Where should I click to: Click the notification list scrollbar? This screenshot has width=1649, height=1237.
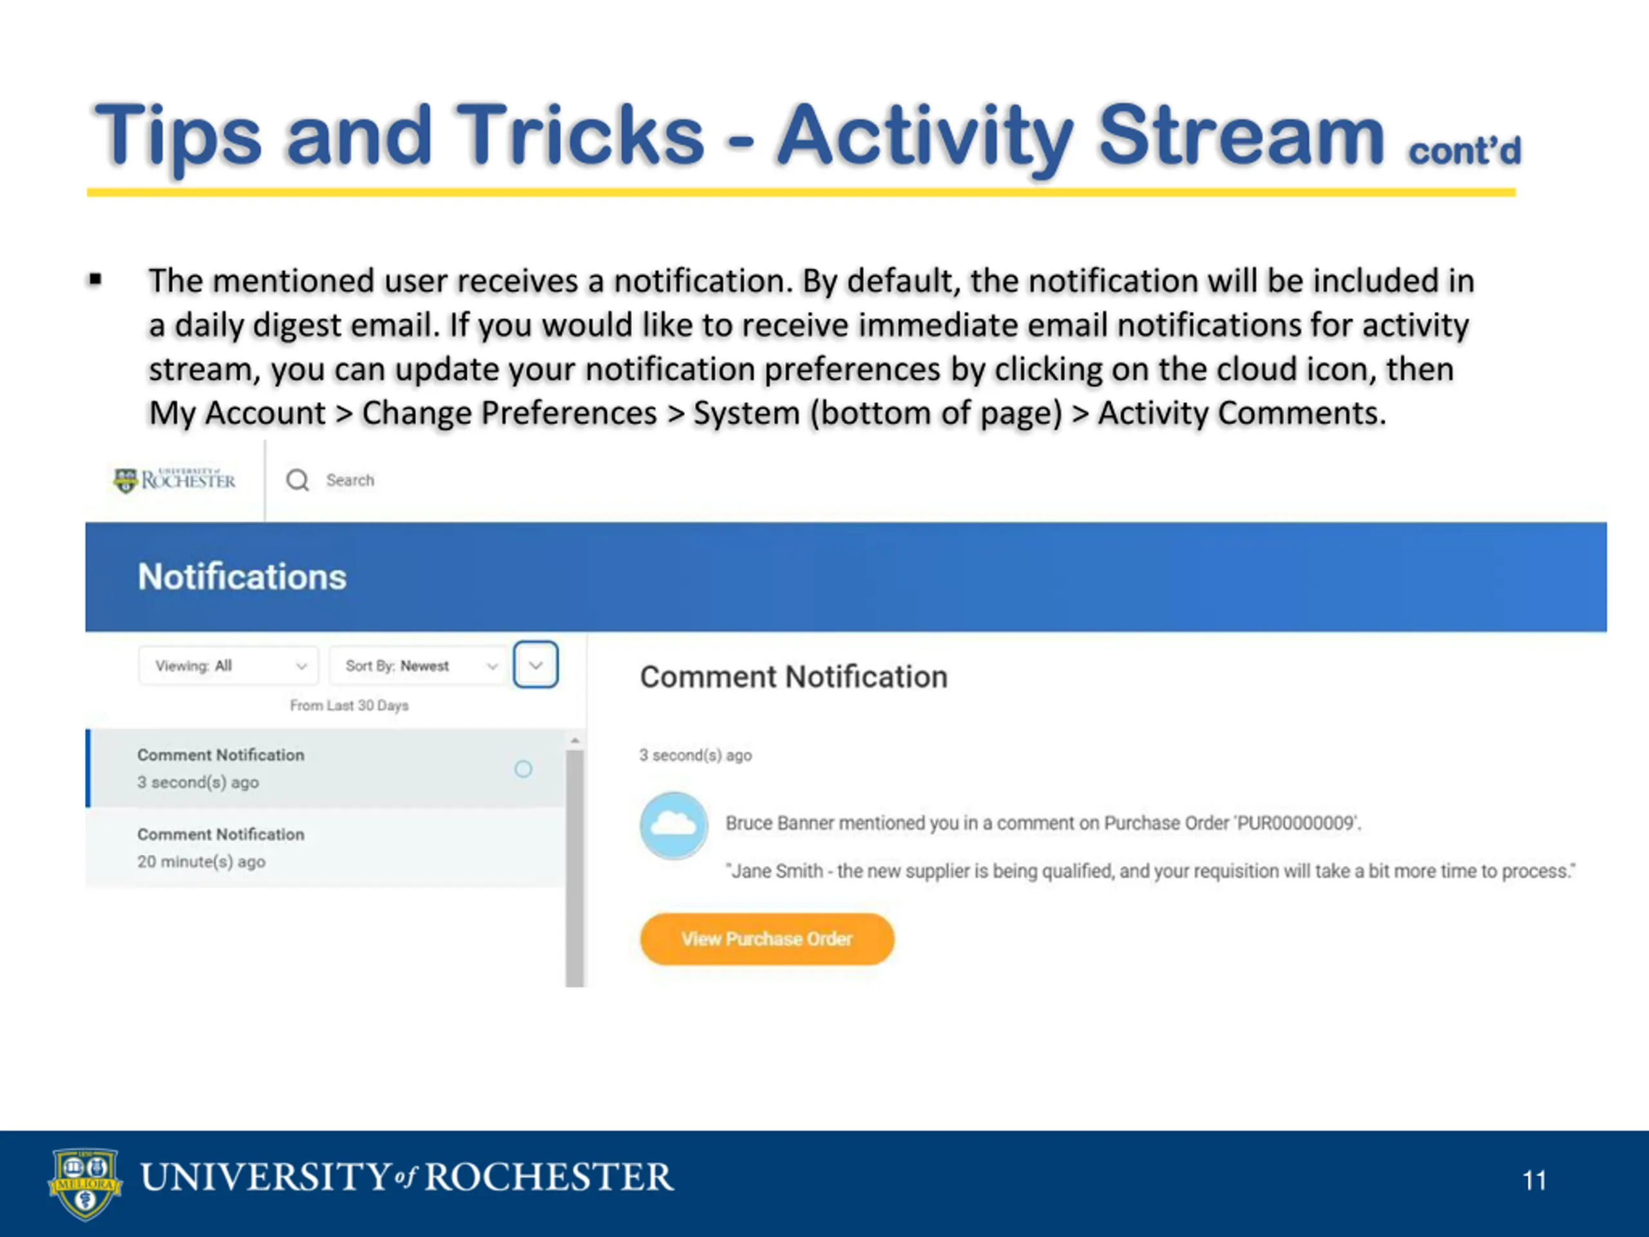click(575, 865)
